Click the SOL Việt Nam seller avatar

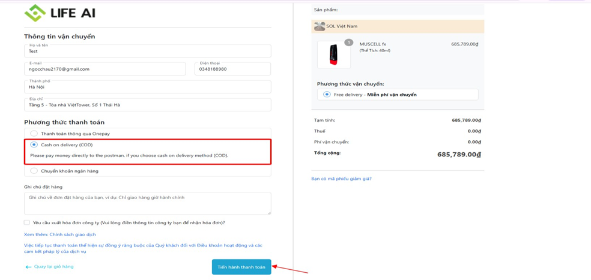pyautogui.click(x=320, y=26)
